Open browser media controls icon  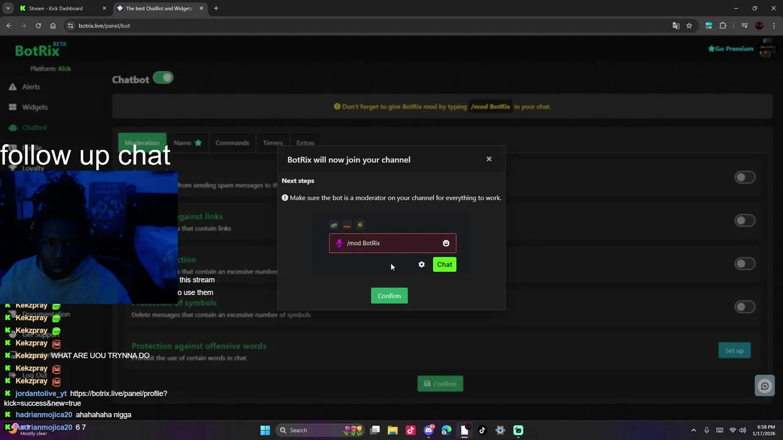click(x=744, y=26)
